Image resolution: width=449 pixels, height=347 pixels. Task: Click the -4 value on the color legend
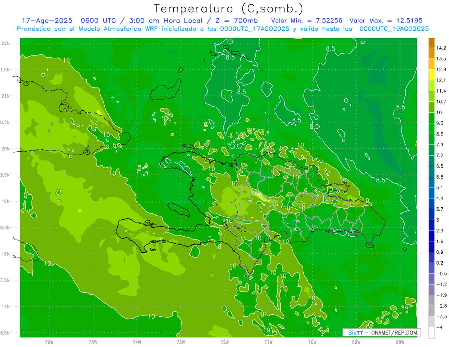(440, 327)
